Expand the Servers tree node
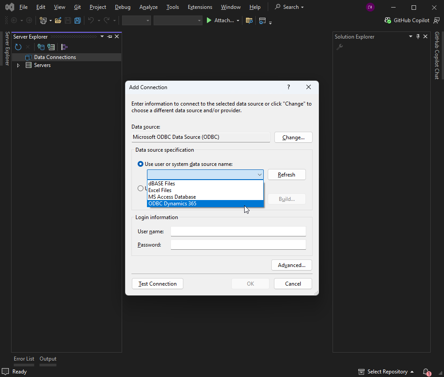444x377 pixels. tap(18, 65)
